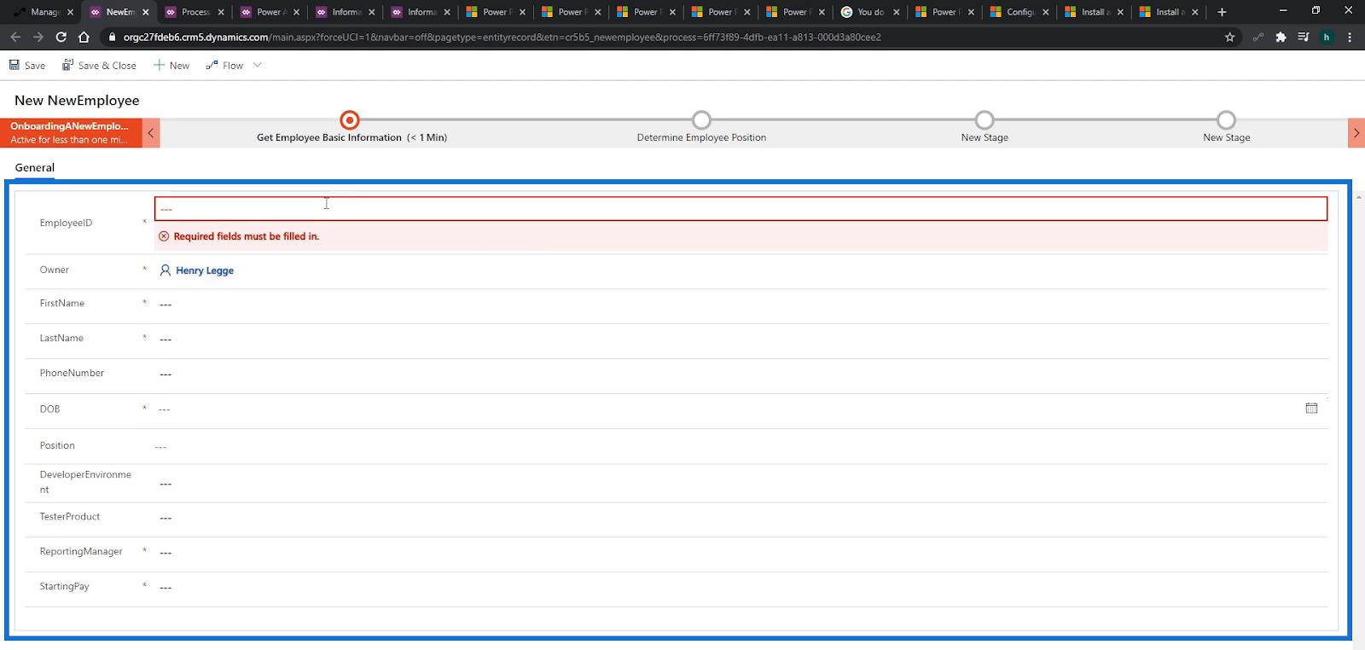Expand the Flow dropdown chevron
Image resolution: width=1365 pixels, height=650 pixels.
tap(258, 65)
